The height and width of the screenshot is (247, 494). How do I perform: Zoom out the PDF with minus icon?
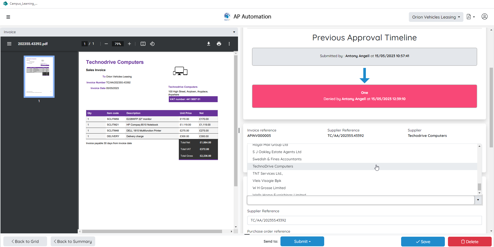pos(106,44)
